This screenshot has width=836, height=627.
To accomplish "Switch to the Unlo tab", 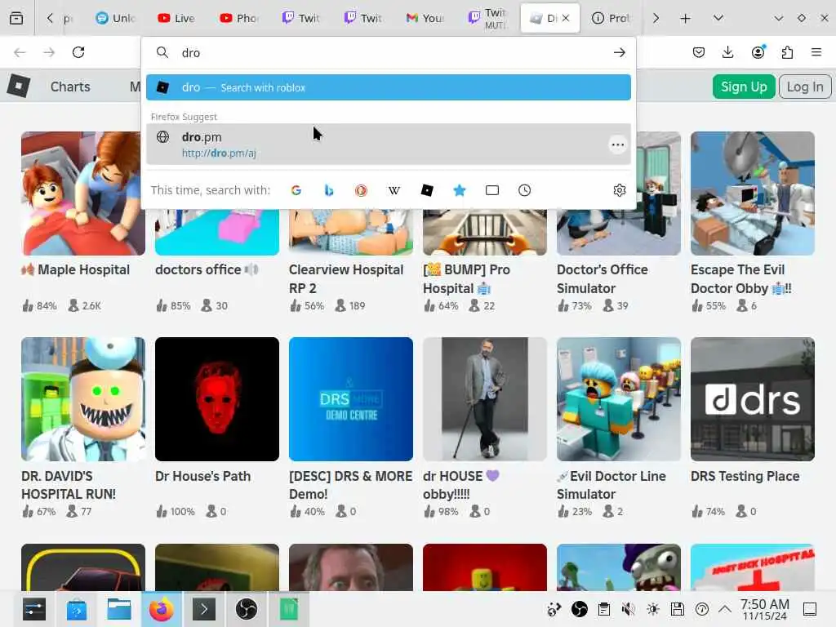I will (116, 18).
